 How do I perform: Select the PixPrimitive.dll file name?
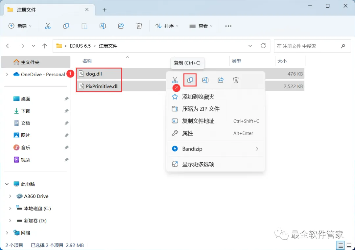click(x=102, y=86)
